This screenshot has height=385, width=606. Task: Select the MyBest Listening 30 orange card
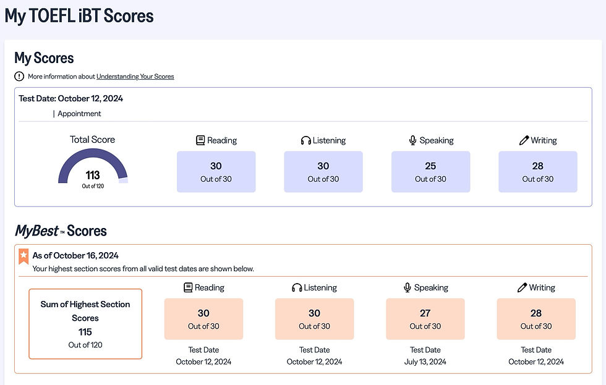click(314, 319)
